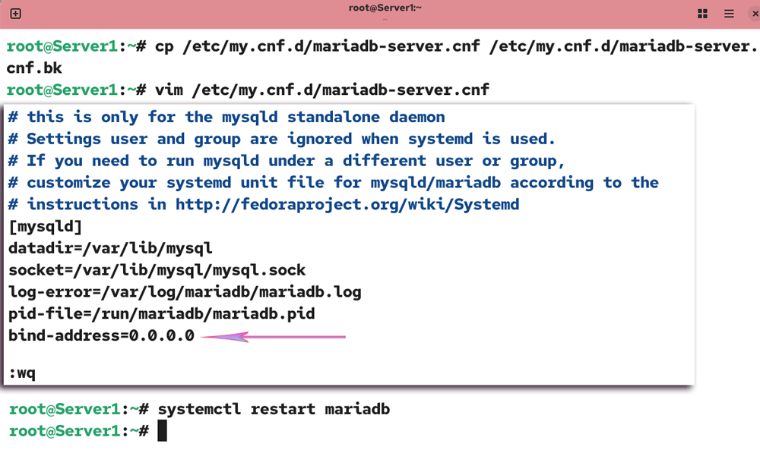Image resolution: width=760 pixels, height=453 pixels.
Task: Click the window title root@Server1:~
Action: pyautogui.click(x=385, y=8)
